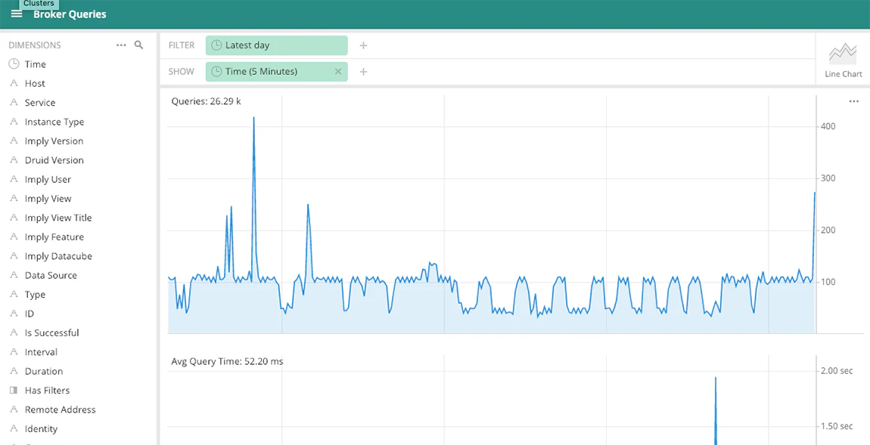Open the Dimensions panel more options

point(121,45)
